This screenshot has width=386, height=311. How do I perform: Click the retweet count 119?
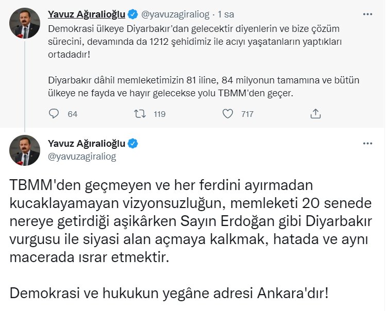point(159,114)
